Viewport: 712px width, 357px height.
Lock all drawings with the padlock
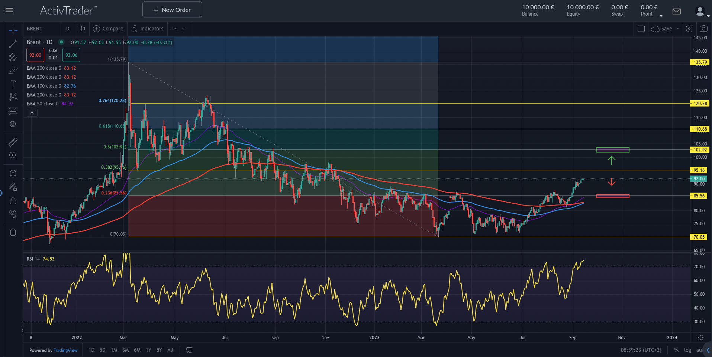[13, 200]
